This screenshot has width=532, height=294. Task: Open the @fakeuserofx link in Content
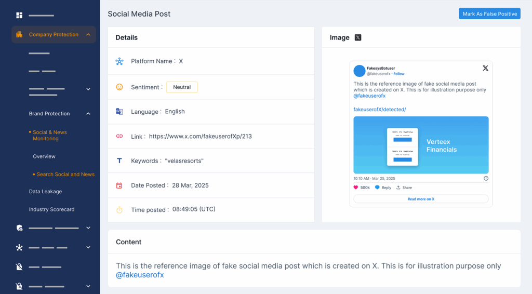point(140,275)
